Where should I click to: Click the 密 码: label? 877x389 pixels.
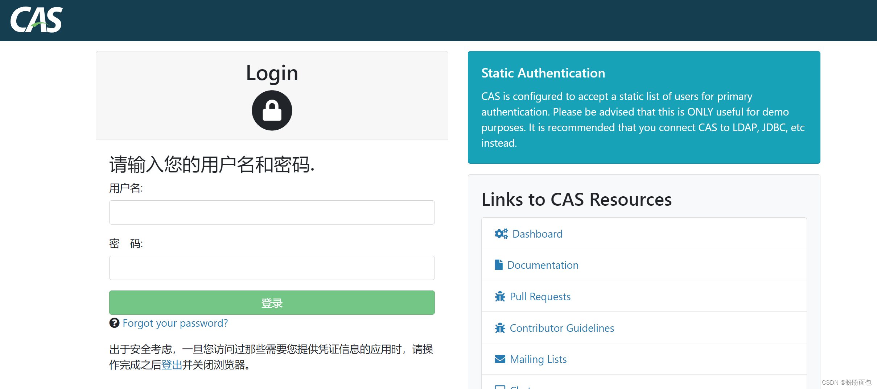(x=126, y=243)
